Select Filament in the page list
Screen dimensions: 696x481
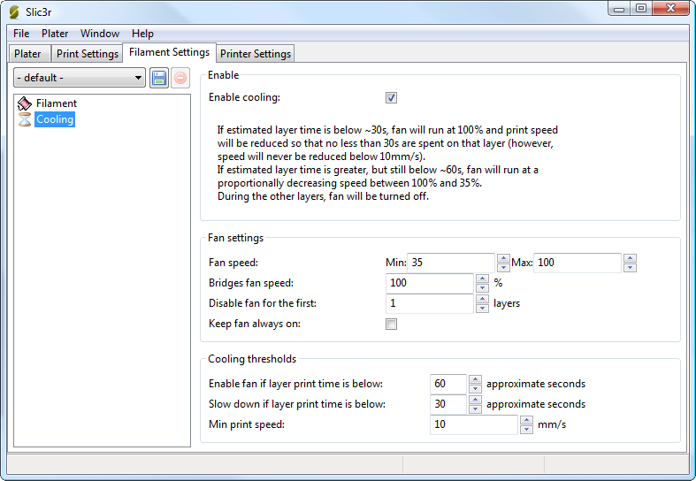click(57, 103)
